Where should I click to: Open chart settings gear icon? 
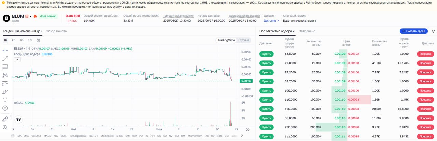coord(248,129)
